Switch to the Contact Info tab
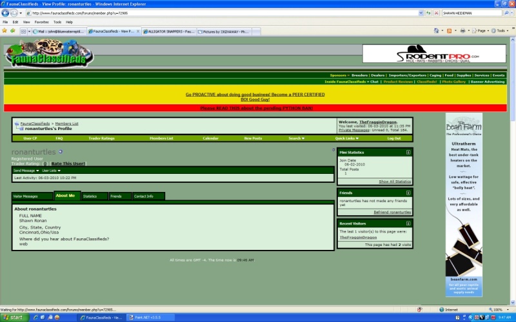The height and width of the screenshot is (322, 516). click(148, 196)
